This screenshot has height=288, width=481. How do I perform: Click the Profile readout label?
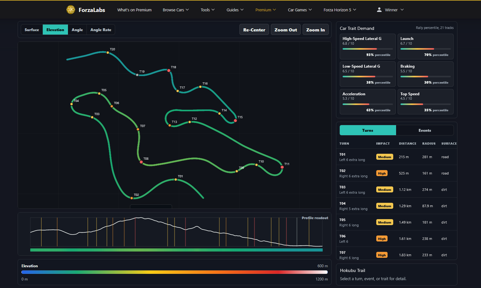click(x=315, y=218)
